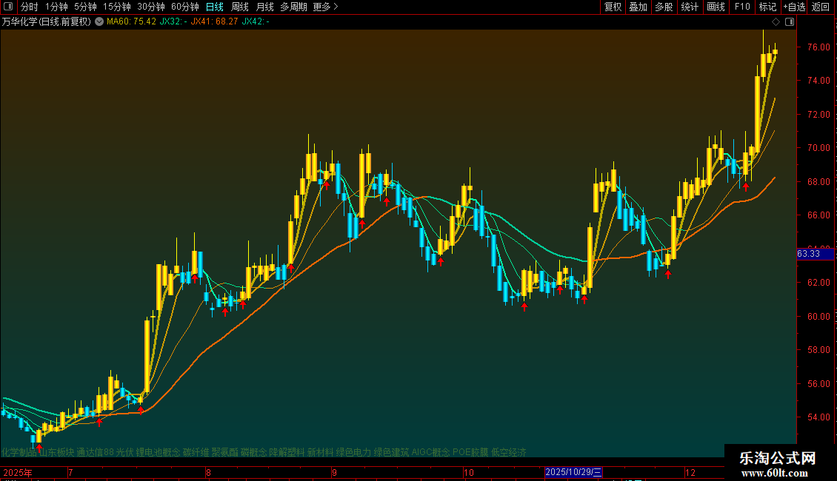
Task: Click month 12 on the time axis
Action: pyautogui.click(x=690, y=472)
